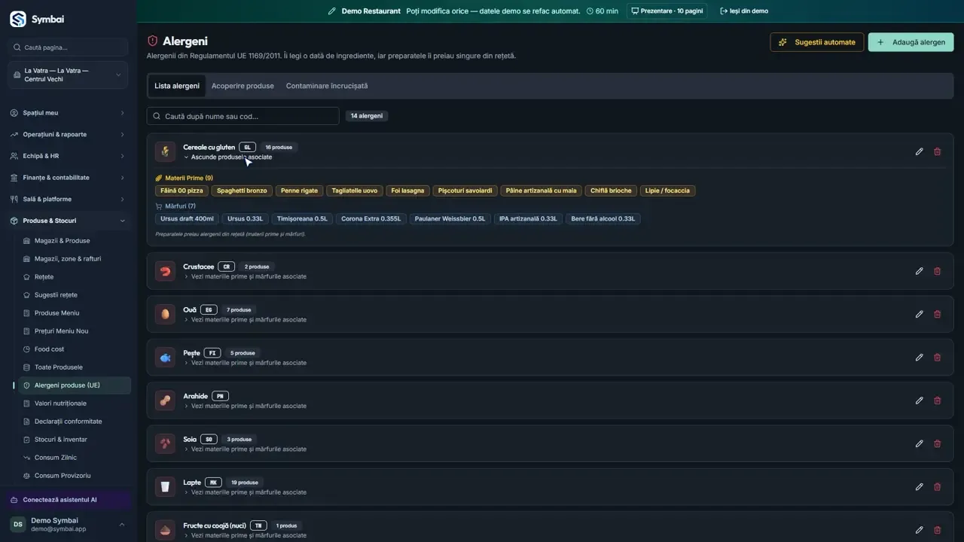The height and width of the screenshot is (542, 964).
Task: Click the Adaugă alergen button
Action: tap(911, 42)
